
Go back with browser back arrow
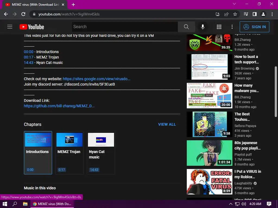tap(6, 14)
